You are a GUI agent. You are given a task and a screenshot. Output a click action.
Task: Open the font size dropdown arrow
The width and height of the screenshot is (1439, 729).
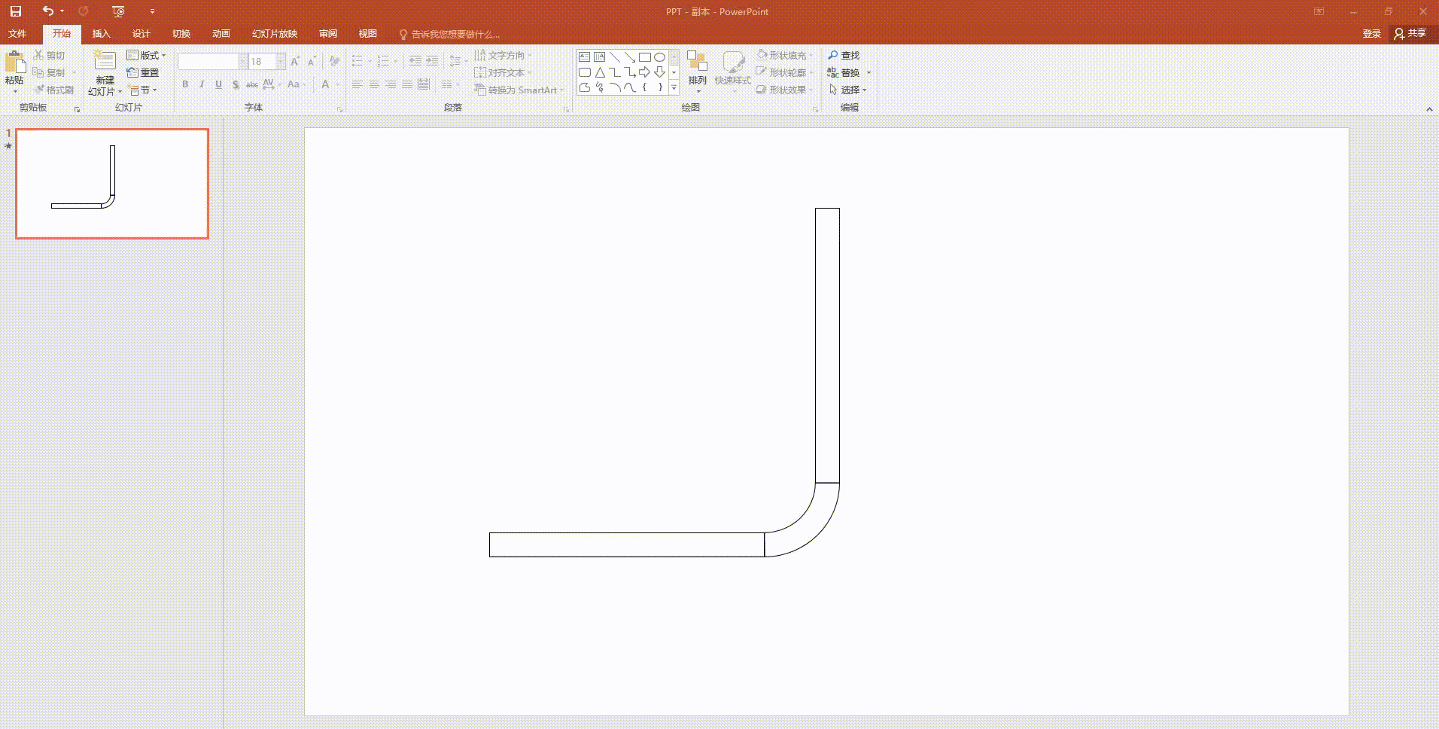tap(281, 62)
